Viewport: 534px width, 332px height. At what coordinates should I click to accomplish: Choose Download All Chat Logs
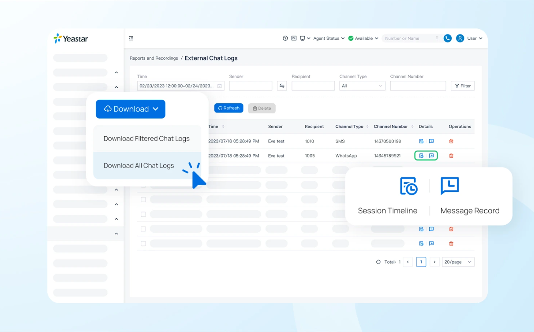pyautogui.click(x=147, y=165)
